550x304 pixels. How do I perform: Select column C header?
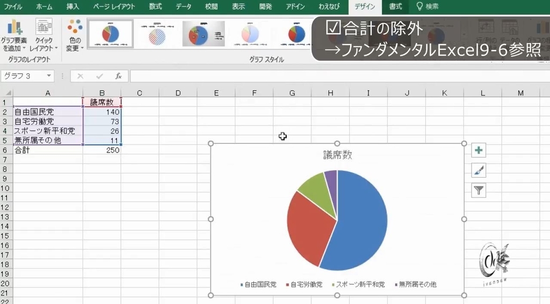(140, 93)
